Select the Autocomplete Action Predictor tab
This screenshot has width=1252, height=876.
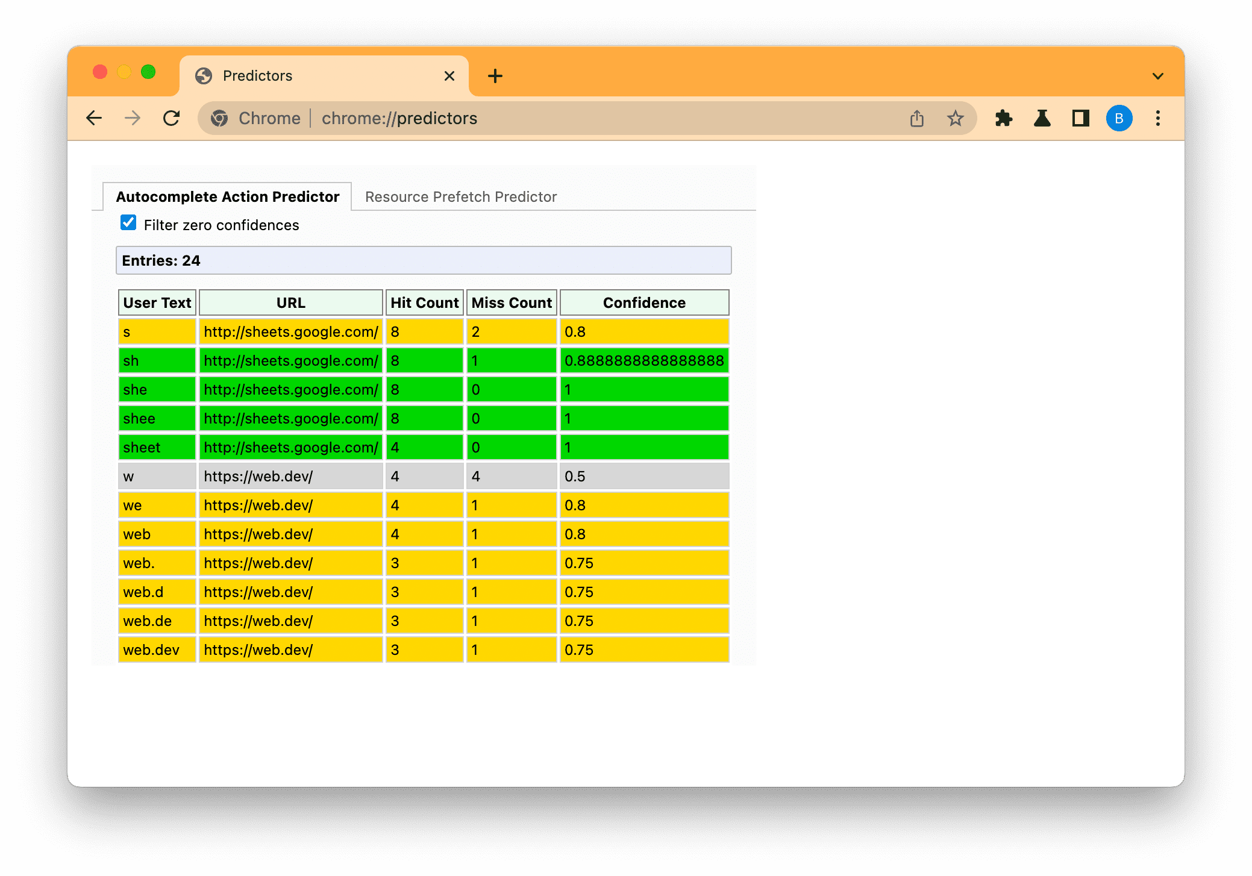coord(228,196)
